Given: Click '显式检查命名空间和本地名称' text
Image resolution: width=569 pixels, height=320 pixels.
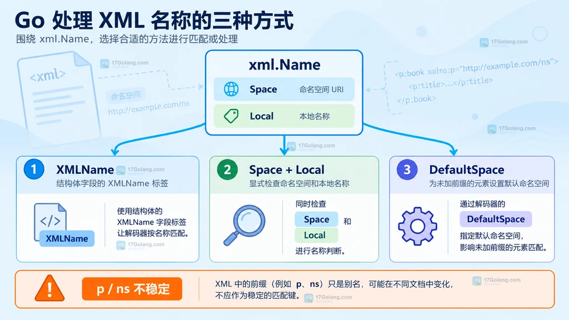Looking at the screenshot, I should point(299,183).
